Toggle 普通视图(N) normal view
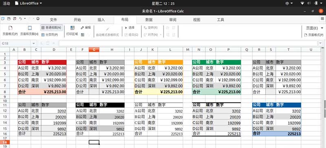The width and height of the screenshot is (326, 148). pos(51,27)
